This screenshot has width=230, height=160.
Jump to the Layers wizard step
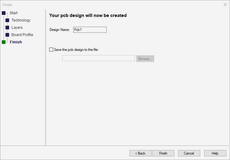(x=17, y=28)
